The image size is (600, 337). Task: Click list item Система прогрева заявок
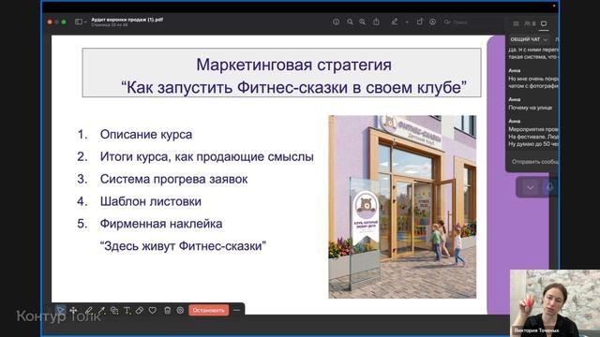point(173,179)
